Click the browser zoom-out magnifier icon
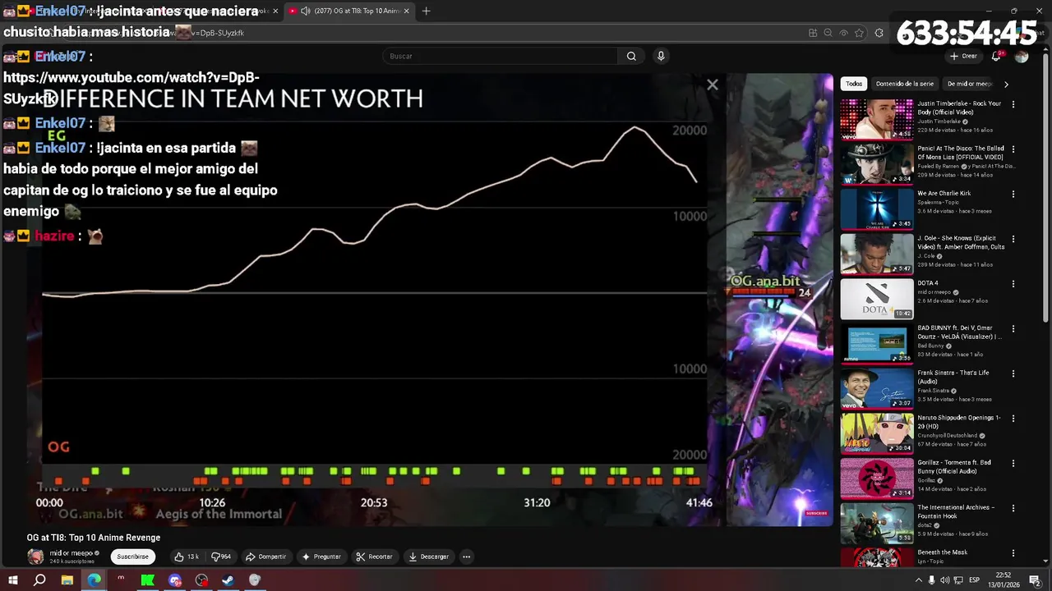1052x591 pixels. click(828, 33)
